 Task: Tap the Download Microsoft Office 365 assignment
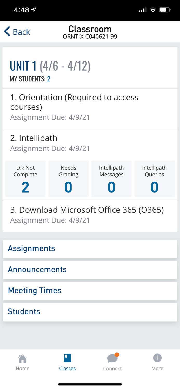90,214
